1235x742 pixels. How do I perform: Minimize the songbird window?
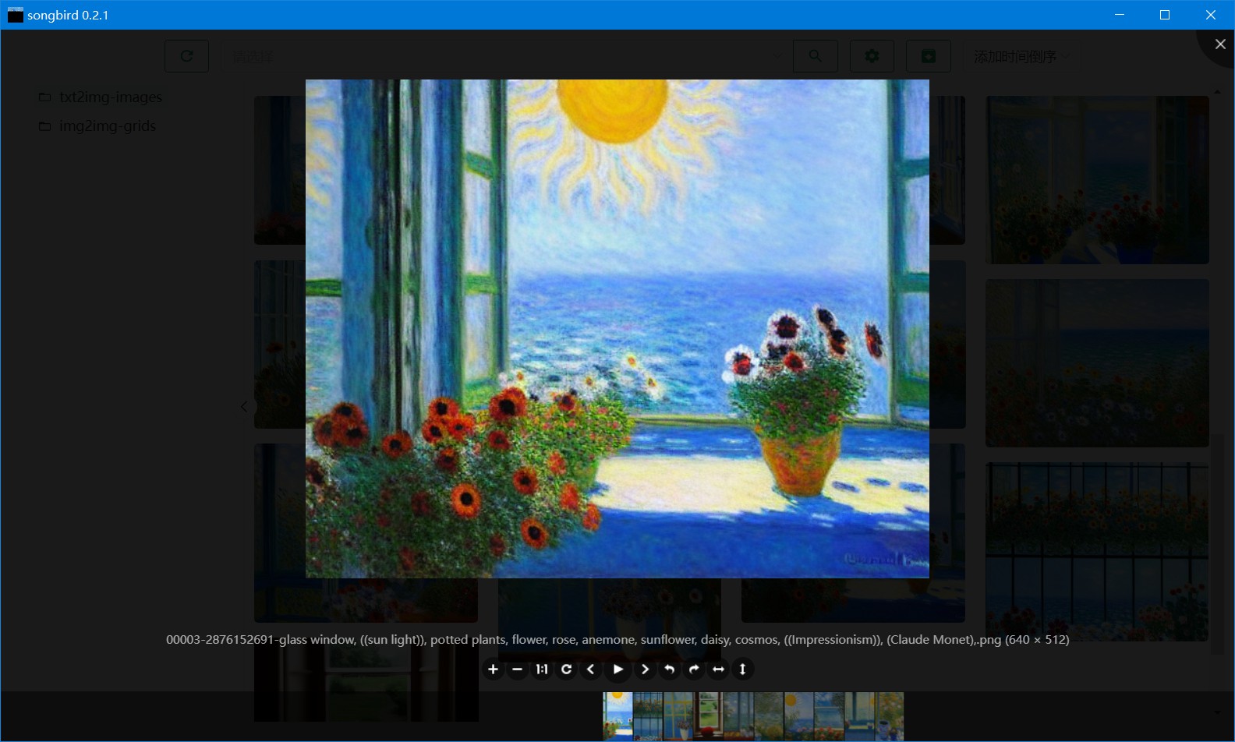pos(1120,15)
